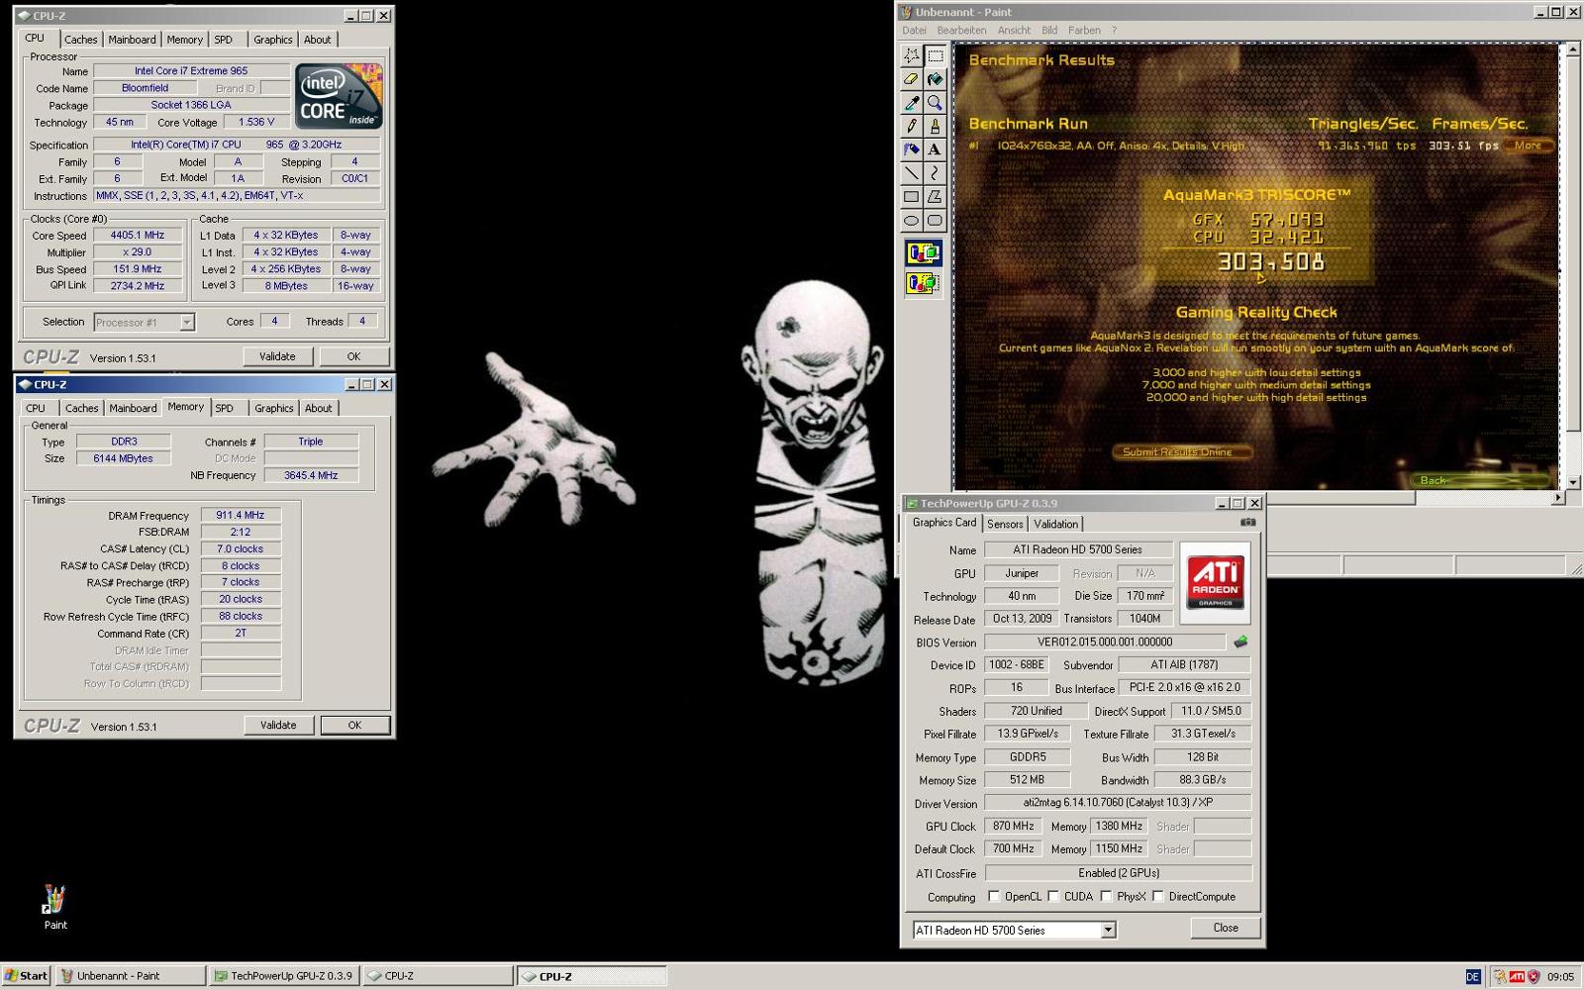Enable the PhysX checkbox
This screenshot has height=990, width=1584.
1106,897
